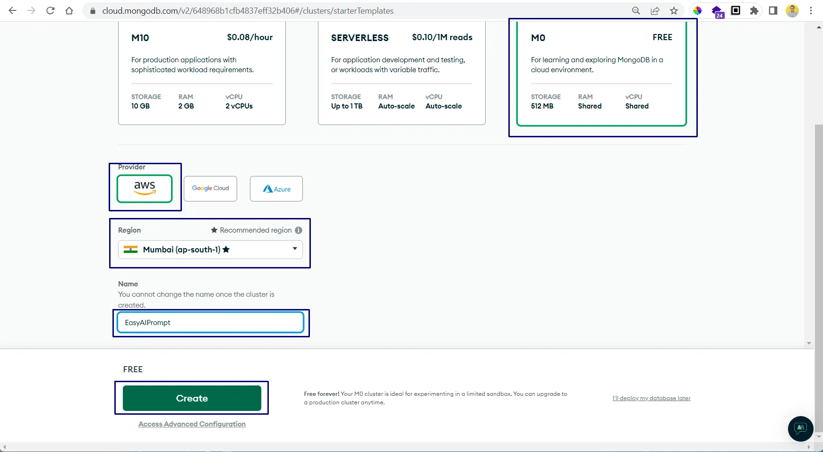Show info about recommended region
Screen dimensions: 823x452
pyautogui.click(x=299, y=230)
